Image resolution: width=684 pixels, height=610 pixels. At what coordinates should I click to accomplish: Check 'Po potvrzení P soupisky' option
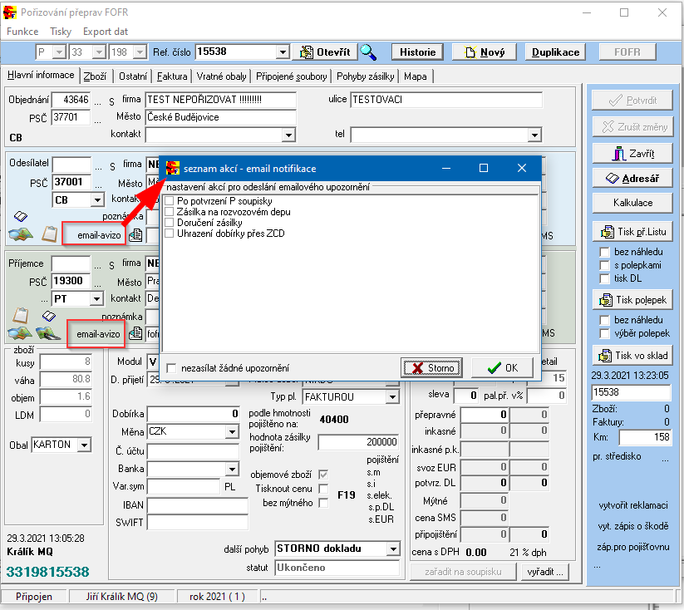point(170,201)
